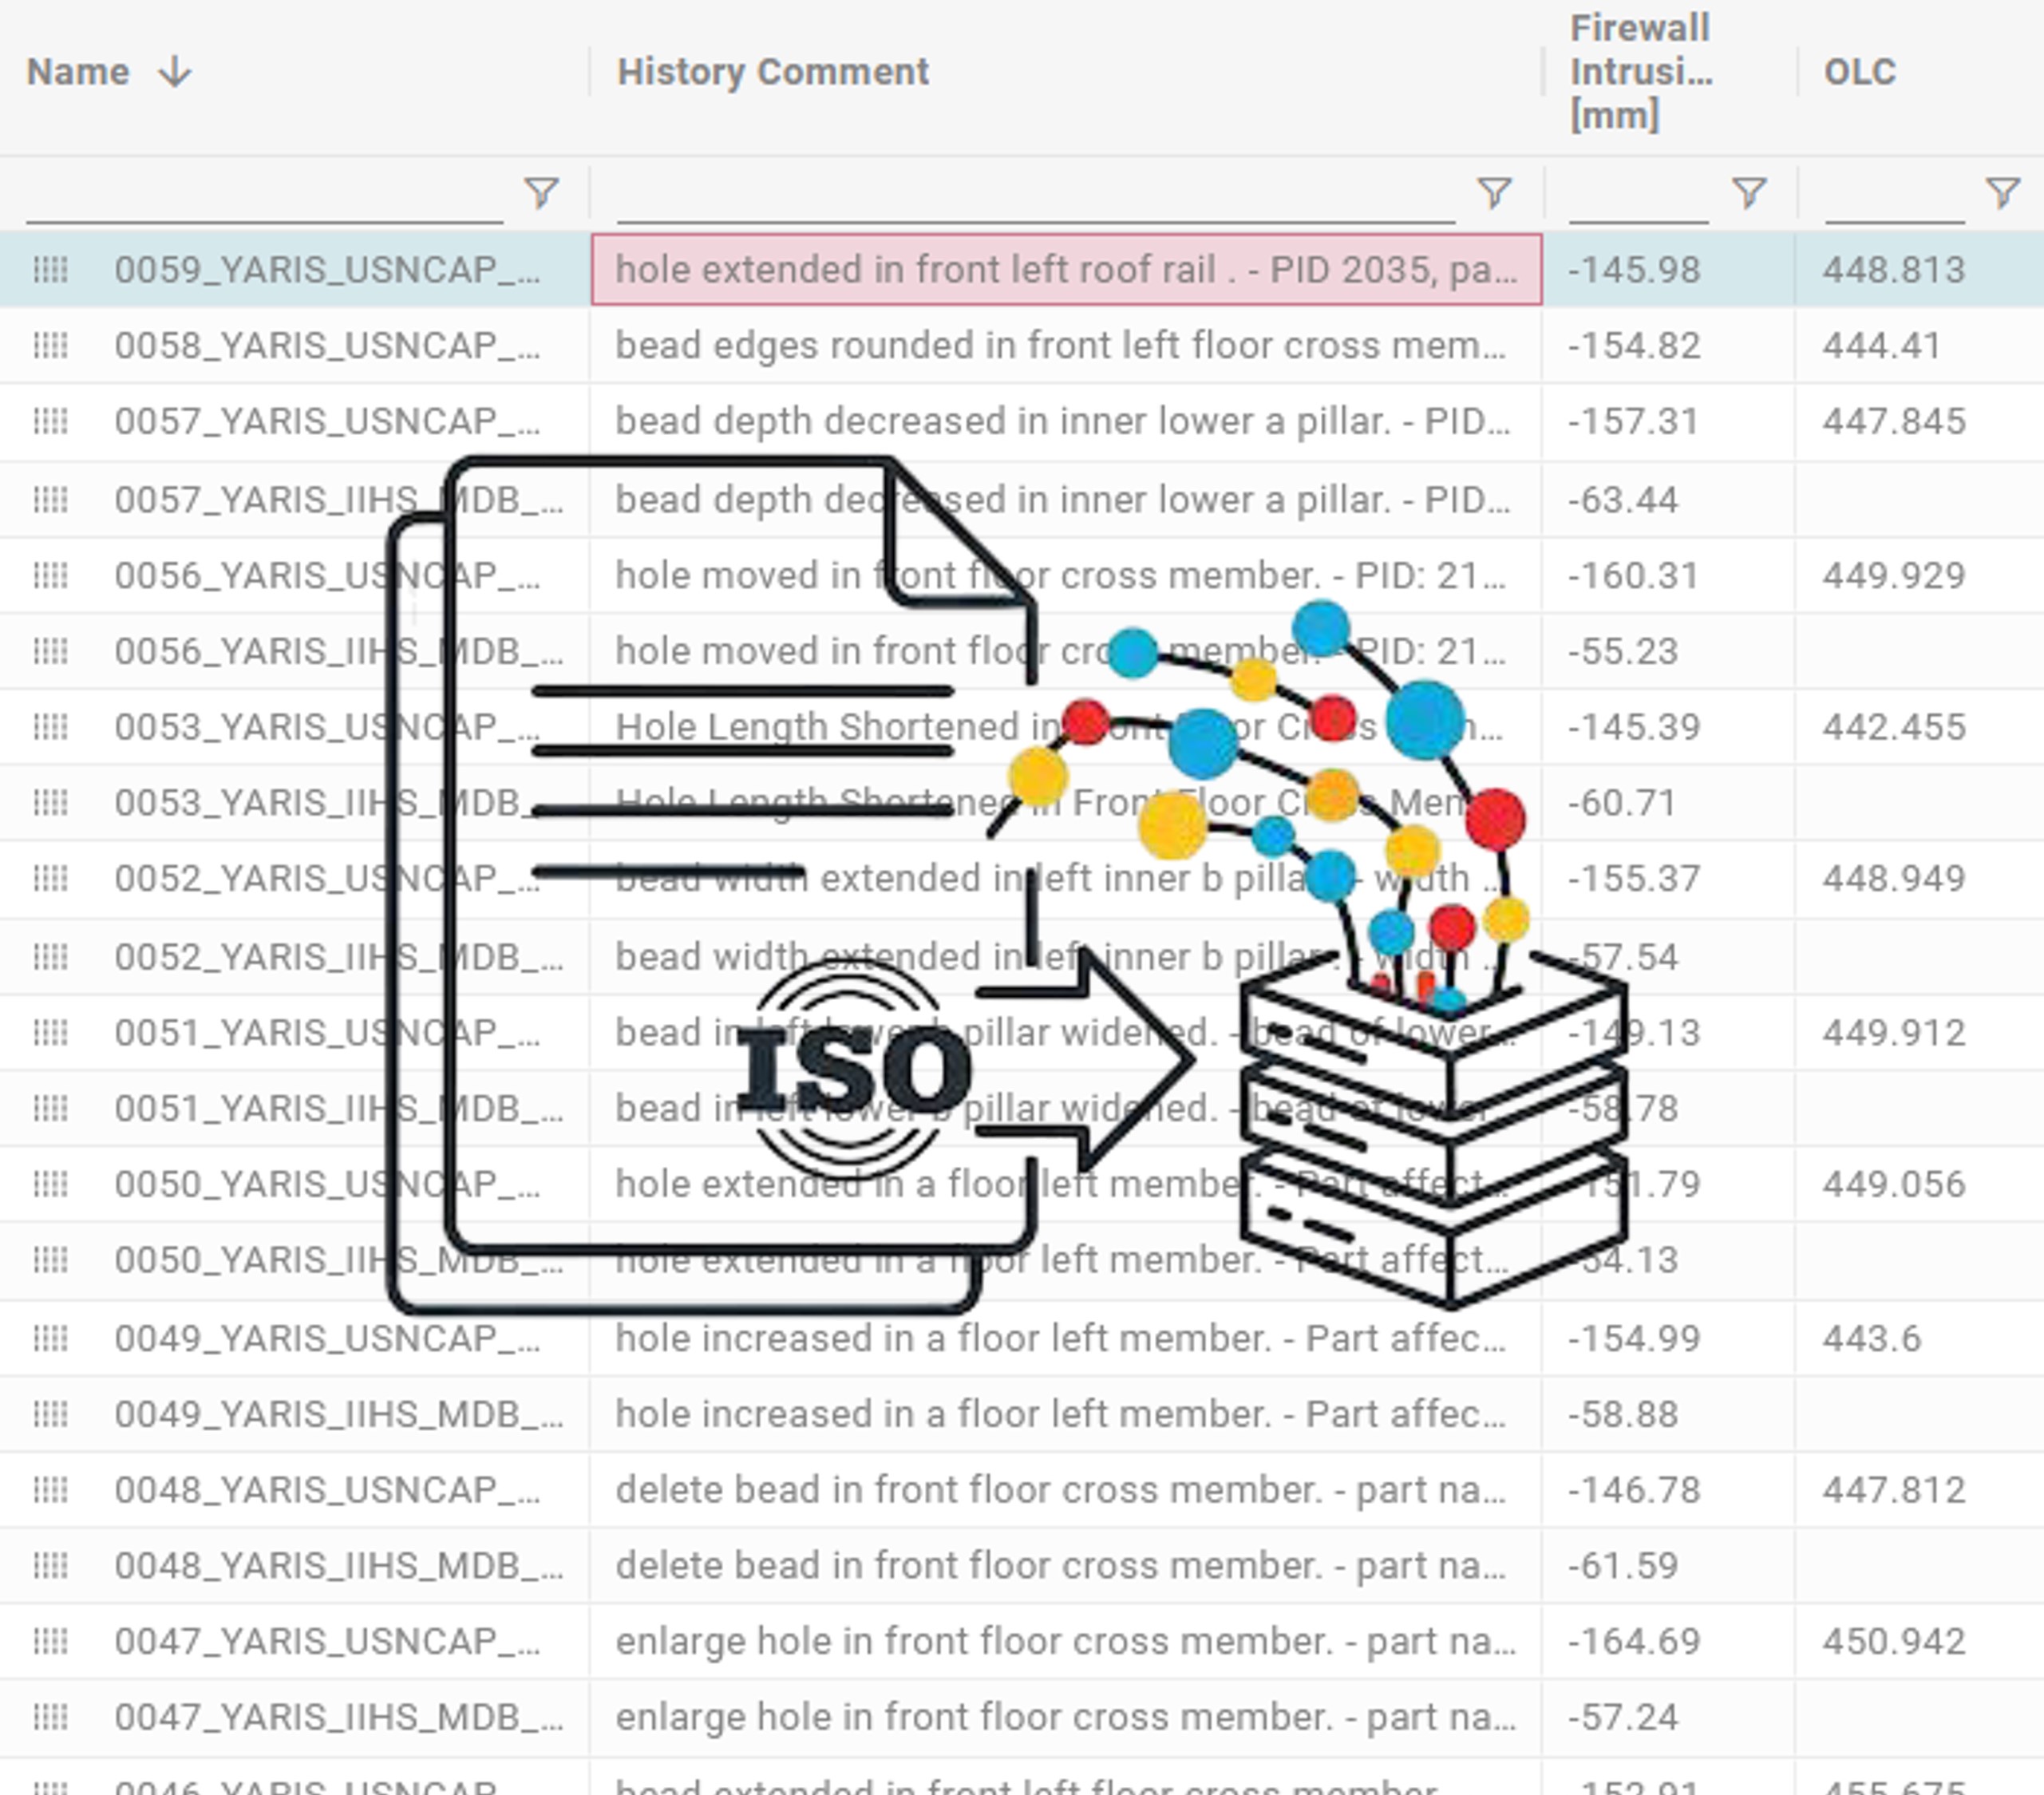Select Firewall Intrusion value -63.44
The height and width of the screenshot is (1795, 2044).
pyautogui.click(x=1623, y=499)
